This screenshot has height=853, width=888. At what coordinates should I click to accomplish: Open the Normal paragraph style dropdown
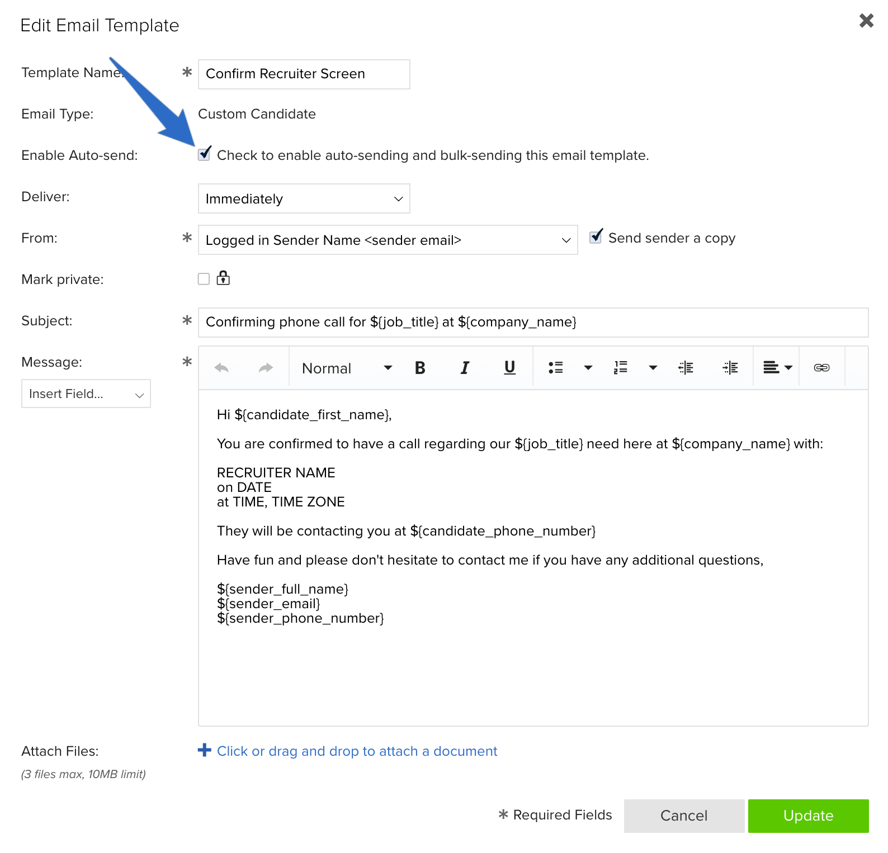[x=347, y=368]
